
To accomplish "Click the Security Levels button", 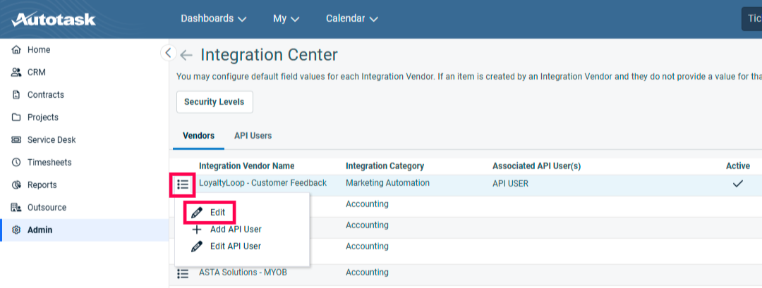I will pos(214,102).
